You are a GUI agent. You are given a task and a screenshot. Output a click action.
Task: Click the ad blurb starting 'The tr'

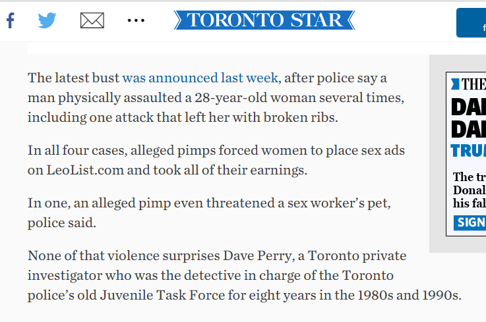[x=470, y=190]
